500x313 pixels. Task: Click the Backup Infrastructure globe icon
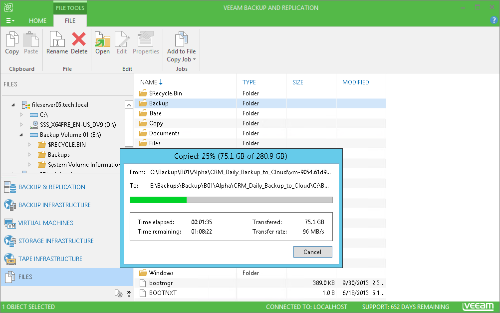click(10, 205)
